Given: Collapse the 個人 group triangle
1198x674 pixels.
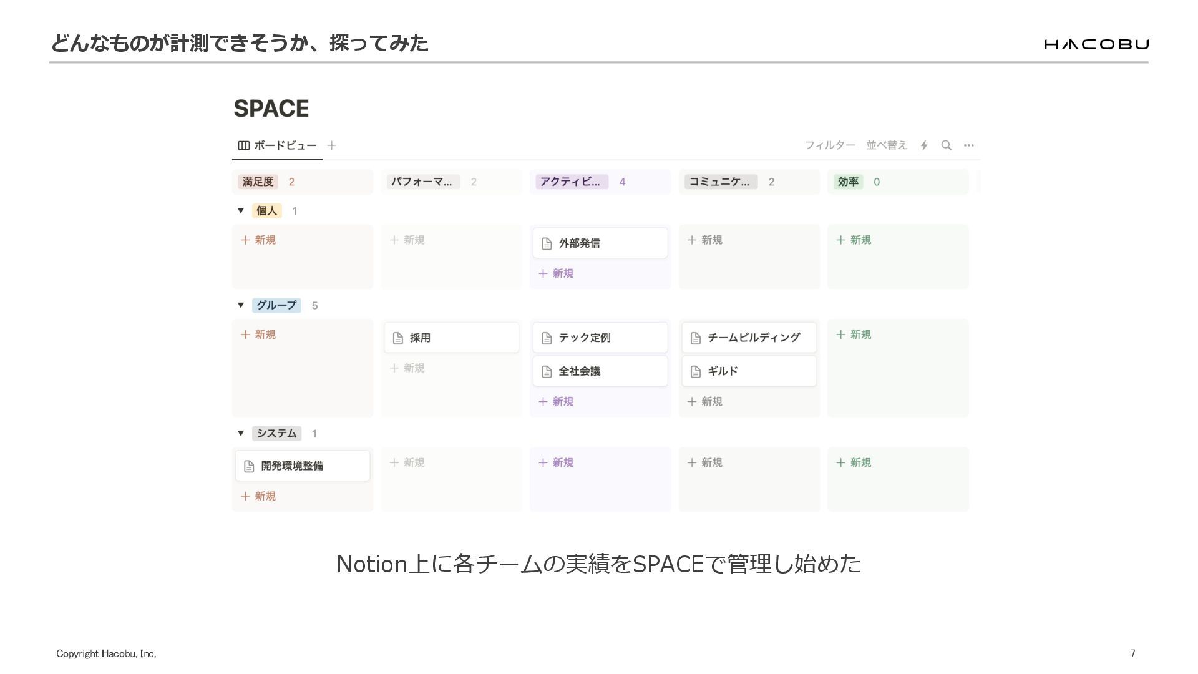Looking at the screenshot, I should [x=241, y=211].
